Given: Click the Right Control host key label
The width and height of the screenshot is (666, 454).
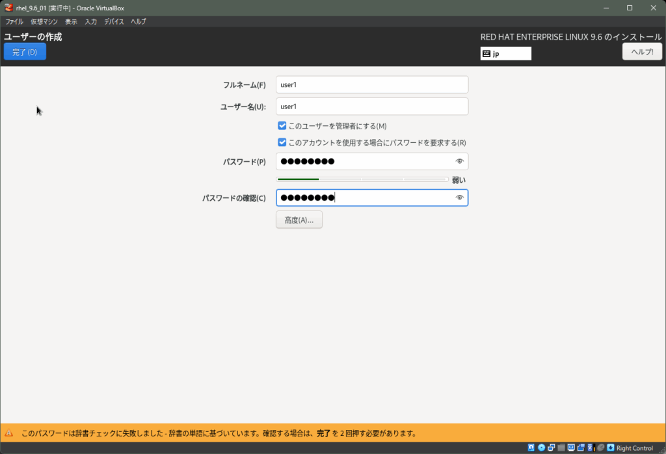Looking at the screenshot, I should pyautogui.click(x=635, y=448).
